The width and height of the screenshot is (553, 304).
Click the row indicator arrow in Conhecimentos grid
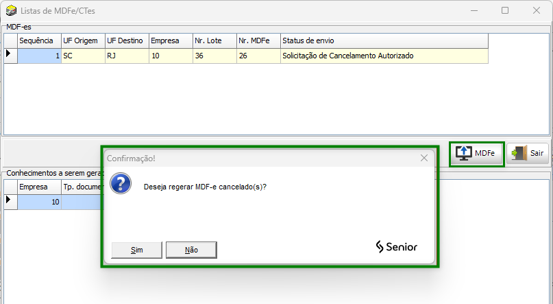(x=10, y=200)
